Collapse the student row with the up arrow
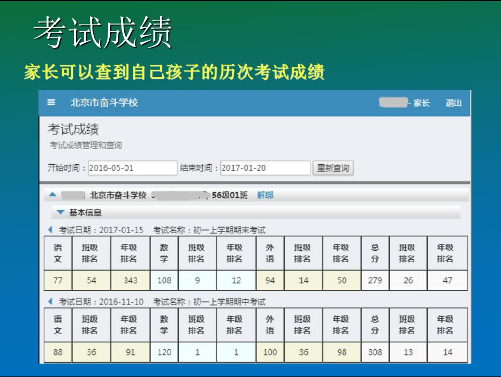This screenshot has height=377, width=501. point(52,196)
